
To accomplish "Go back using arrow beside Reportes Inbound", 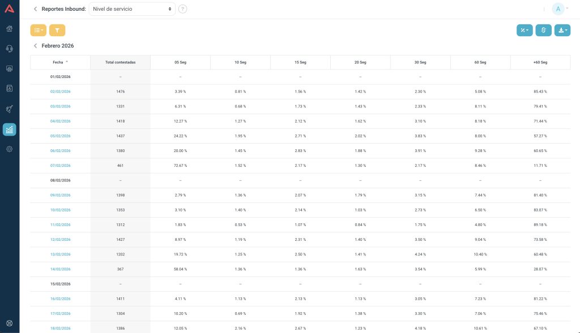I will [x=35, y=9].
